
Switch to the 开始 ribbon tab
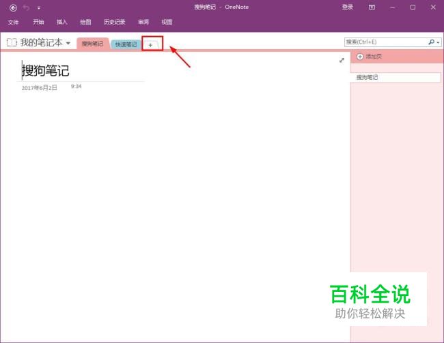click(x=38, y=22)
